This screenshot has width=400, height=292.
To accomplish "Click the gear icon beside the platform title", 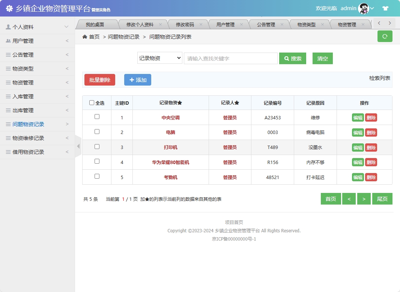I will pyautogui.click(x=9, y=8).
